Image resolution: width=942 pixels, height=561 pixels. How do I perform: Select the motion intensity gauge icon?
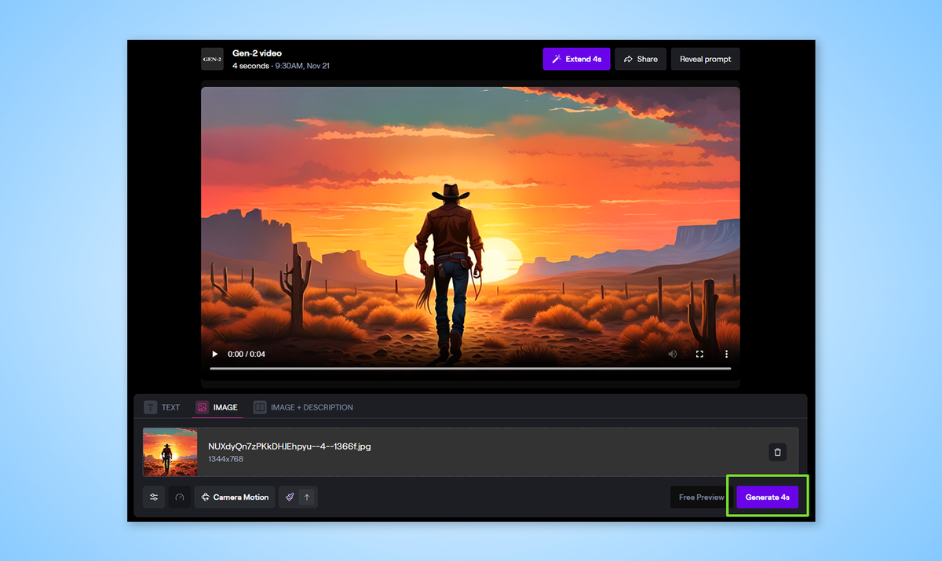click(x=179, y=497)
